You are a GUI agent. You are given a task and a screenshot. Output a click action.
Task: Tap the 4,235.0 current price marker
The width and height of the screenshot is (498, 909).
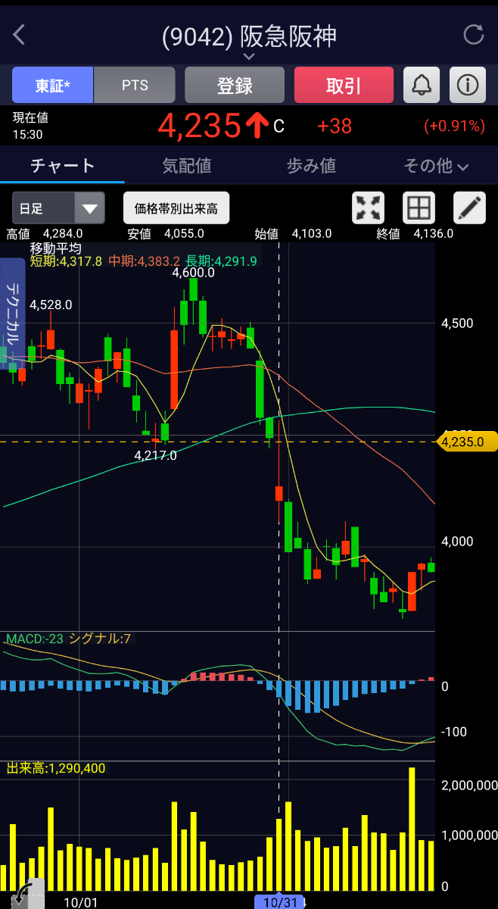(x=466, y=442)
